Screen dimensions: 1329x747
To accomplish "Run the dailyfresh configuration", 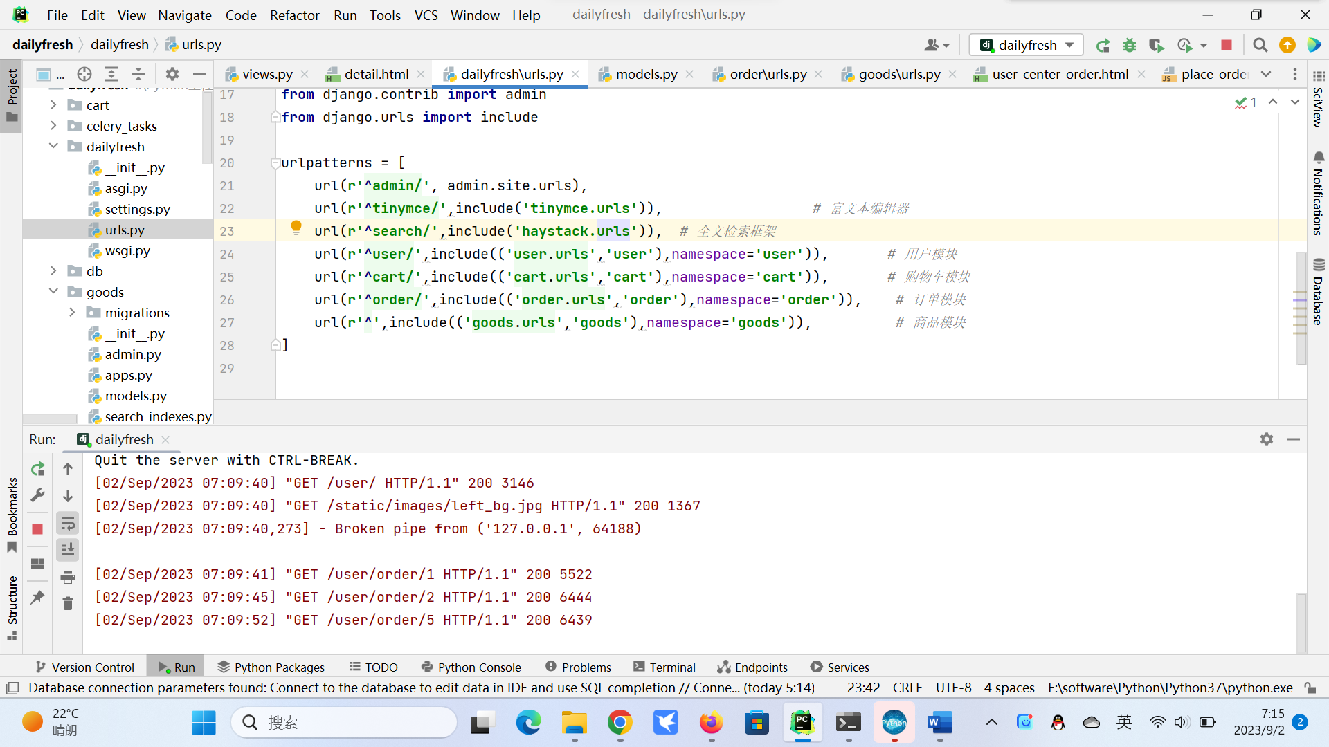I will pyautogui.click(x=1103, y=46).
